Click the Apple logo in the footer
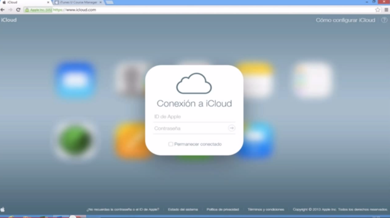390x218 pixels. click(x=3, y=209)
